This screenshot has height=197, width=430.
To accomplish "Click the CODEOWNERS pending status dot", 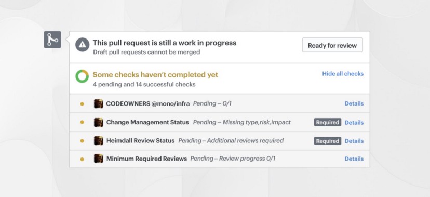I will 82,104.
